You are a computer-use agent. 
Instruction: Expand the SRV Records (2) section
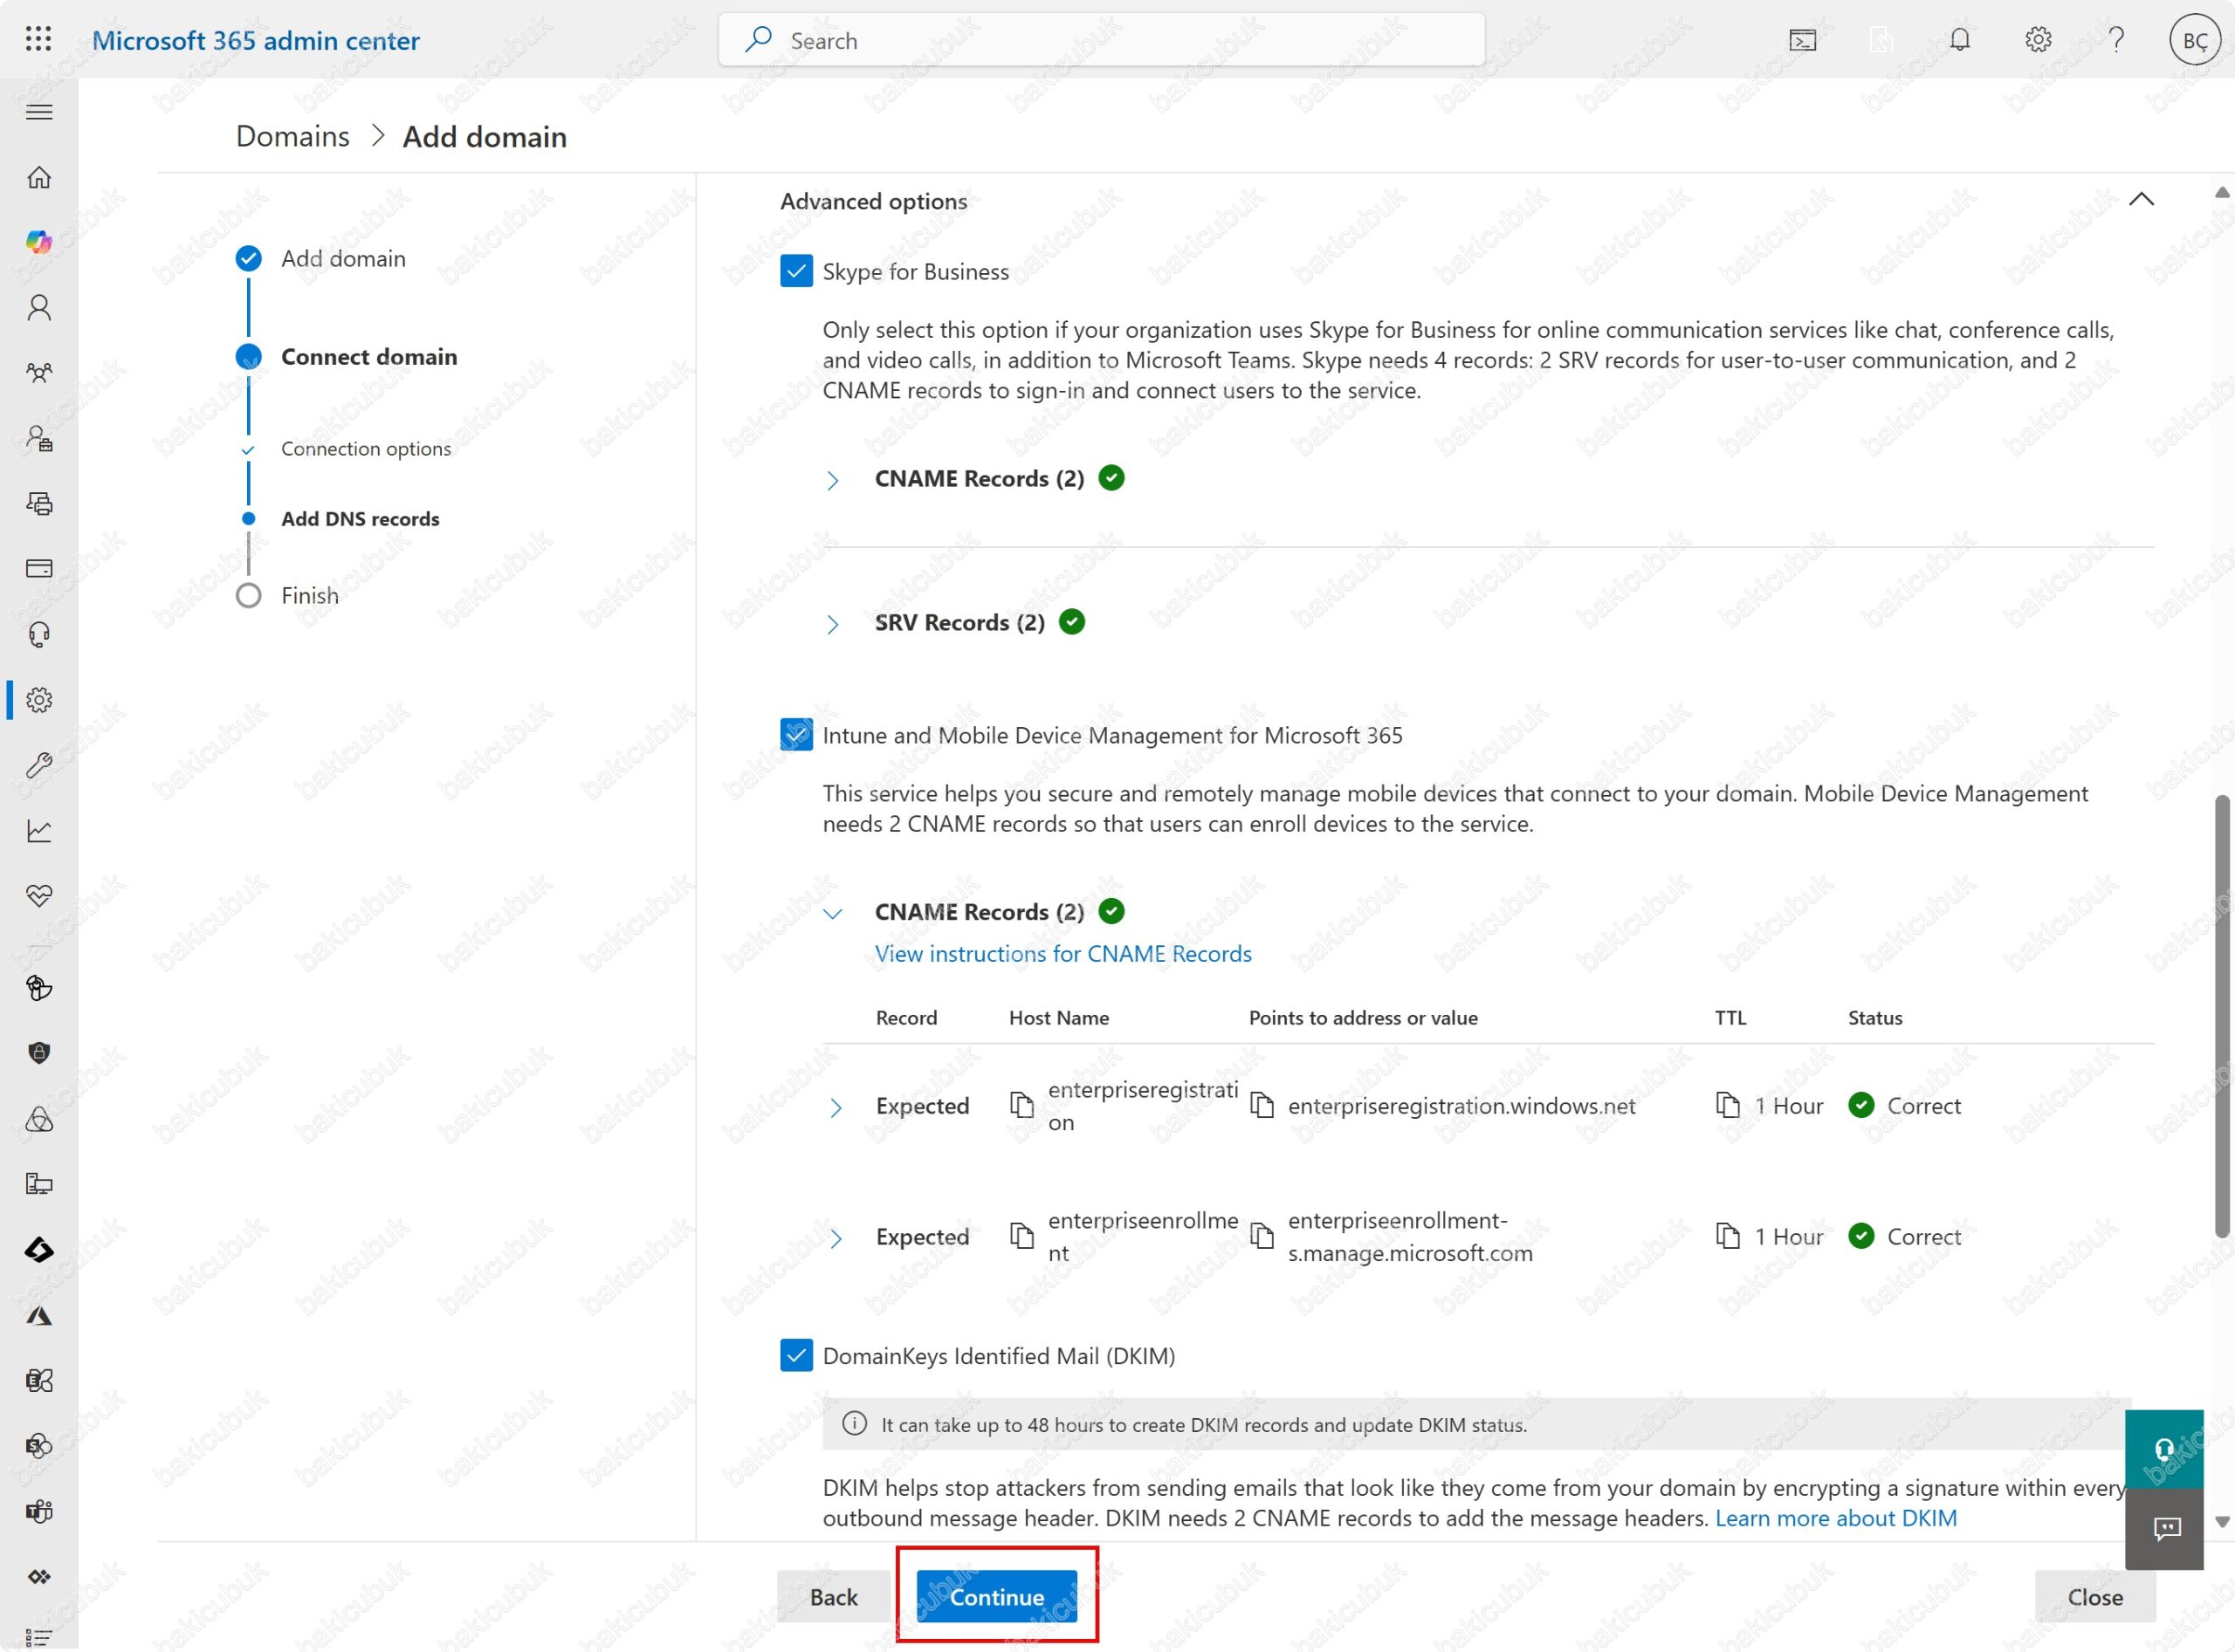pyautogui.click(x=832, y=624)
